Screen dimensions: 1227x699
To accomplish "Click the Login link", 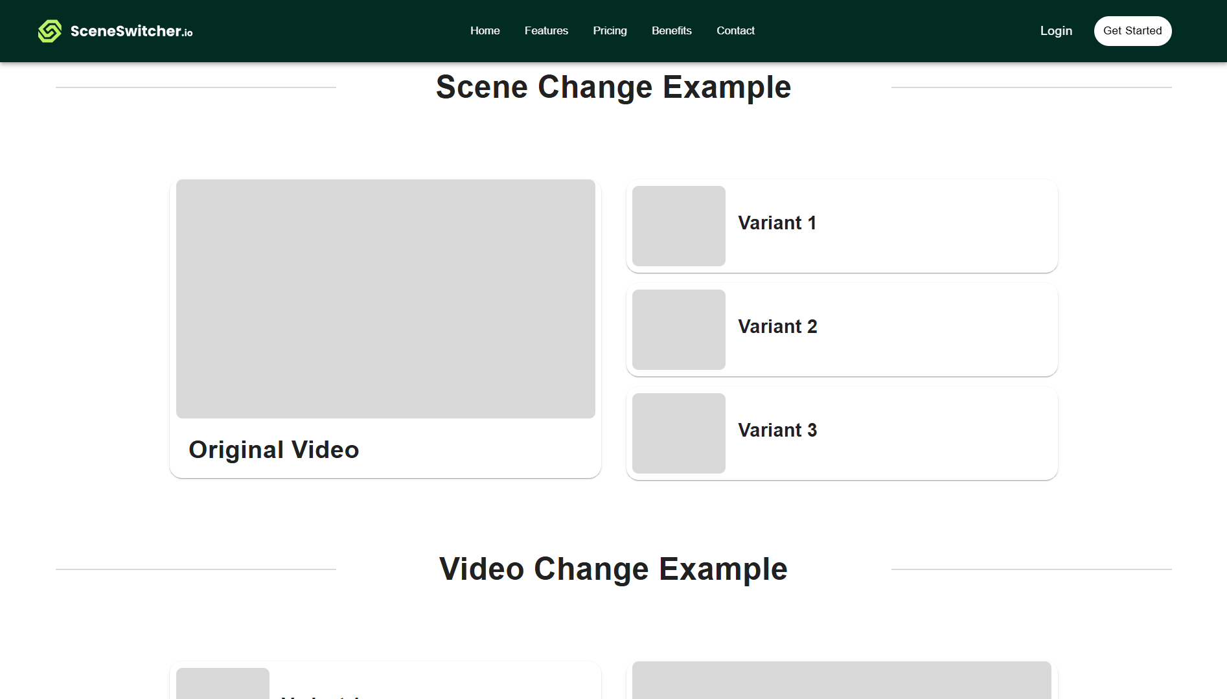I will [x=1056, y=30].
